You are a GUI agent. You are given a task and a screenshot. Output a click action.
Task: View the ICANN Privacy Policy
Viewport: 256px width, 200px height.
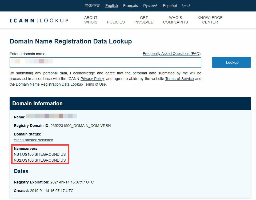(92, 79)
